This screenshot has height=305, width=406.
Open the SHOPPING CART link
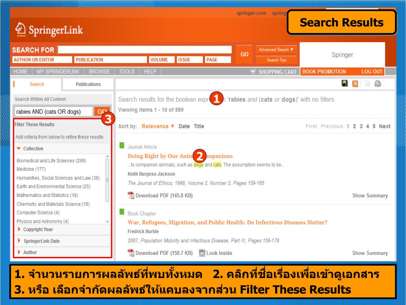click(277, 72)
